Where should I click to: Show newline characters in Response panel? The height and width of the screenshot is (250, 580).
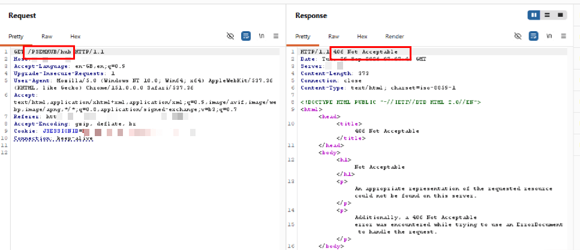(x=549, y=36)
